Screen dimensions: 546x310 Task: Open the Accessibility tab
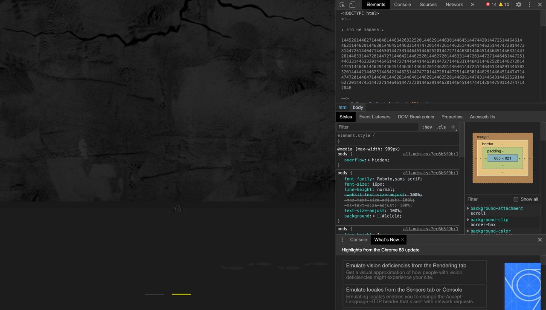(x=482, y=117)
